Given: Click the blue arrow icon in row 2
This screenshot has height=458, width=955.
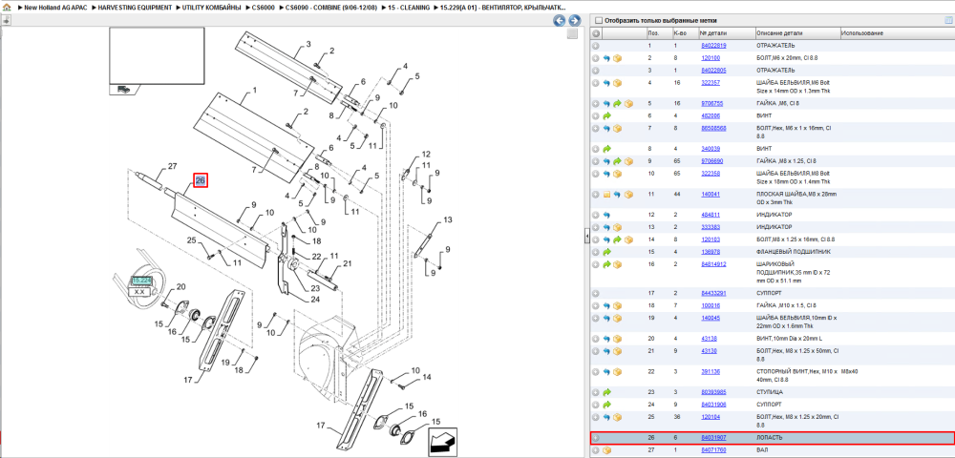Looking at the screenshot, I should [606, 58].
